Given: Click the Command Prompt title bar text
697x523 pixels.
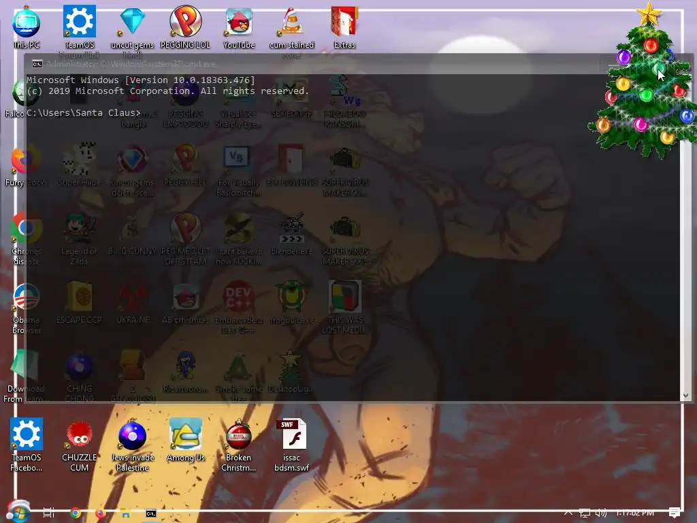Looking at the screenshot, I should pyautogui.click(x=131, y=64).
